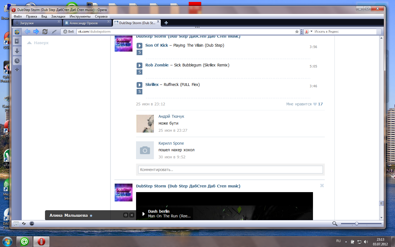Click the zoom magnifier icon in the status bar
The height and width of the screenshot is (247, 395).
point(335,224)
